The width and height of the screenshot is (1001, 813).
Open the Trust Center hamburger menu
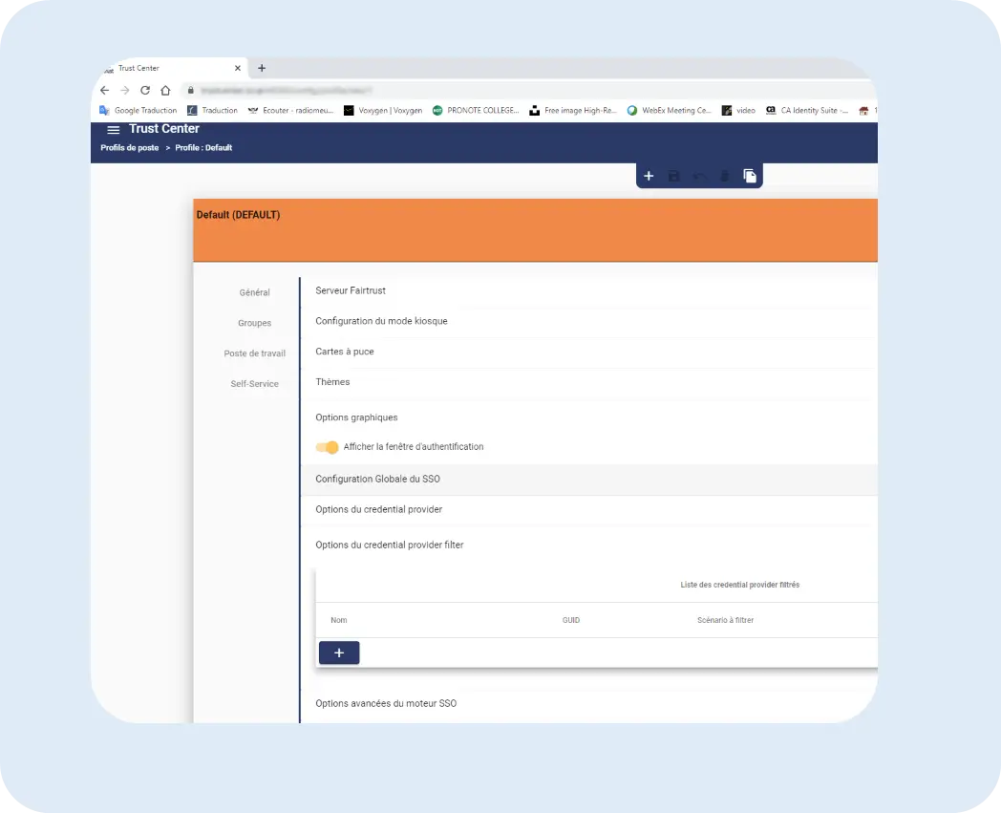(113, 129)
